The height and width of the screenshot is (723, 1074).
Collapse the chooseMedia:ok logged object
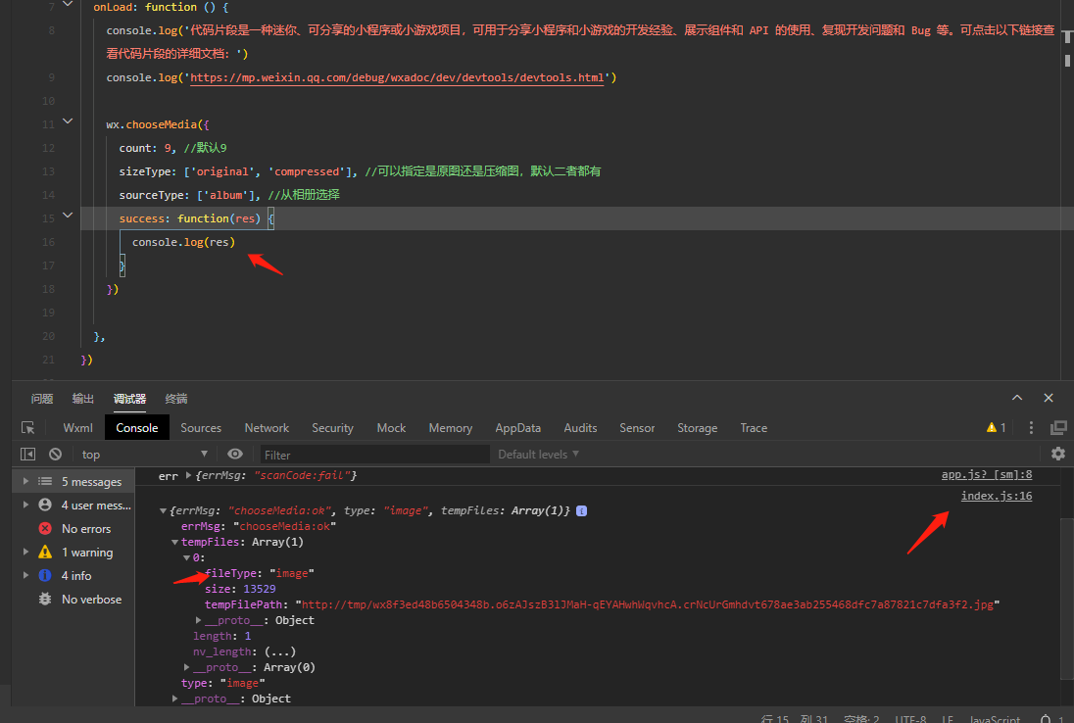click(x=163, y=510)
